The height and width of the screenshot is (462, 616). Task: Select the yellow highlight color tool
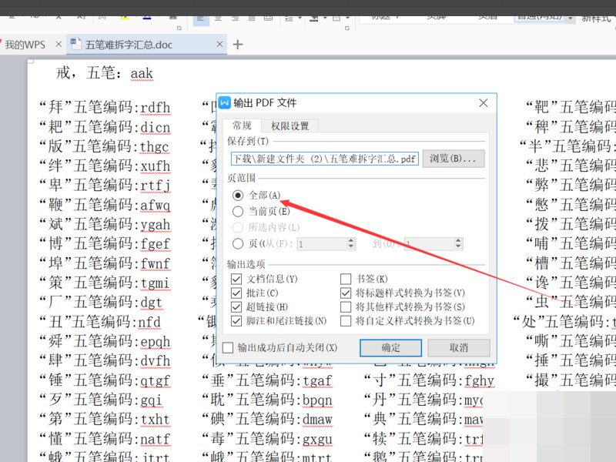click(x=123, y=17)
